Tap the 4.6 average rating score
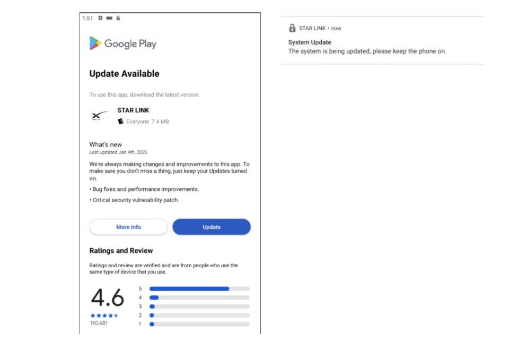 (107, 297)
